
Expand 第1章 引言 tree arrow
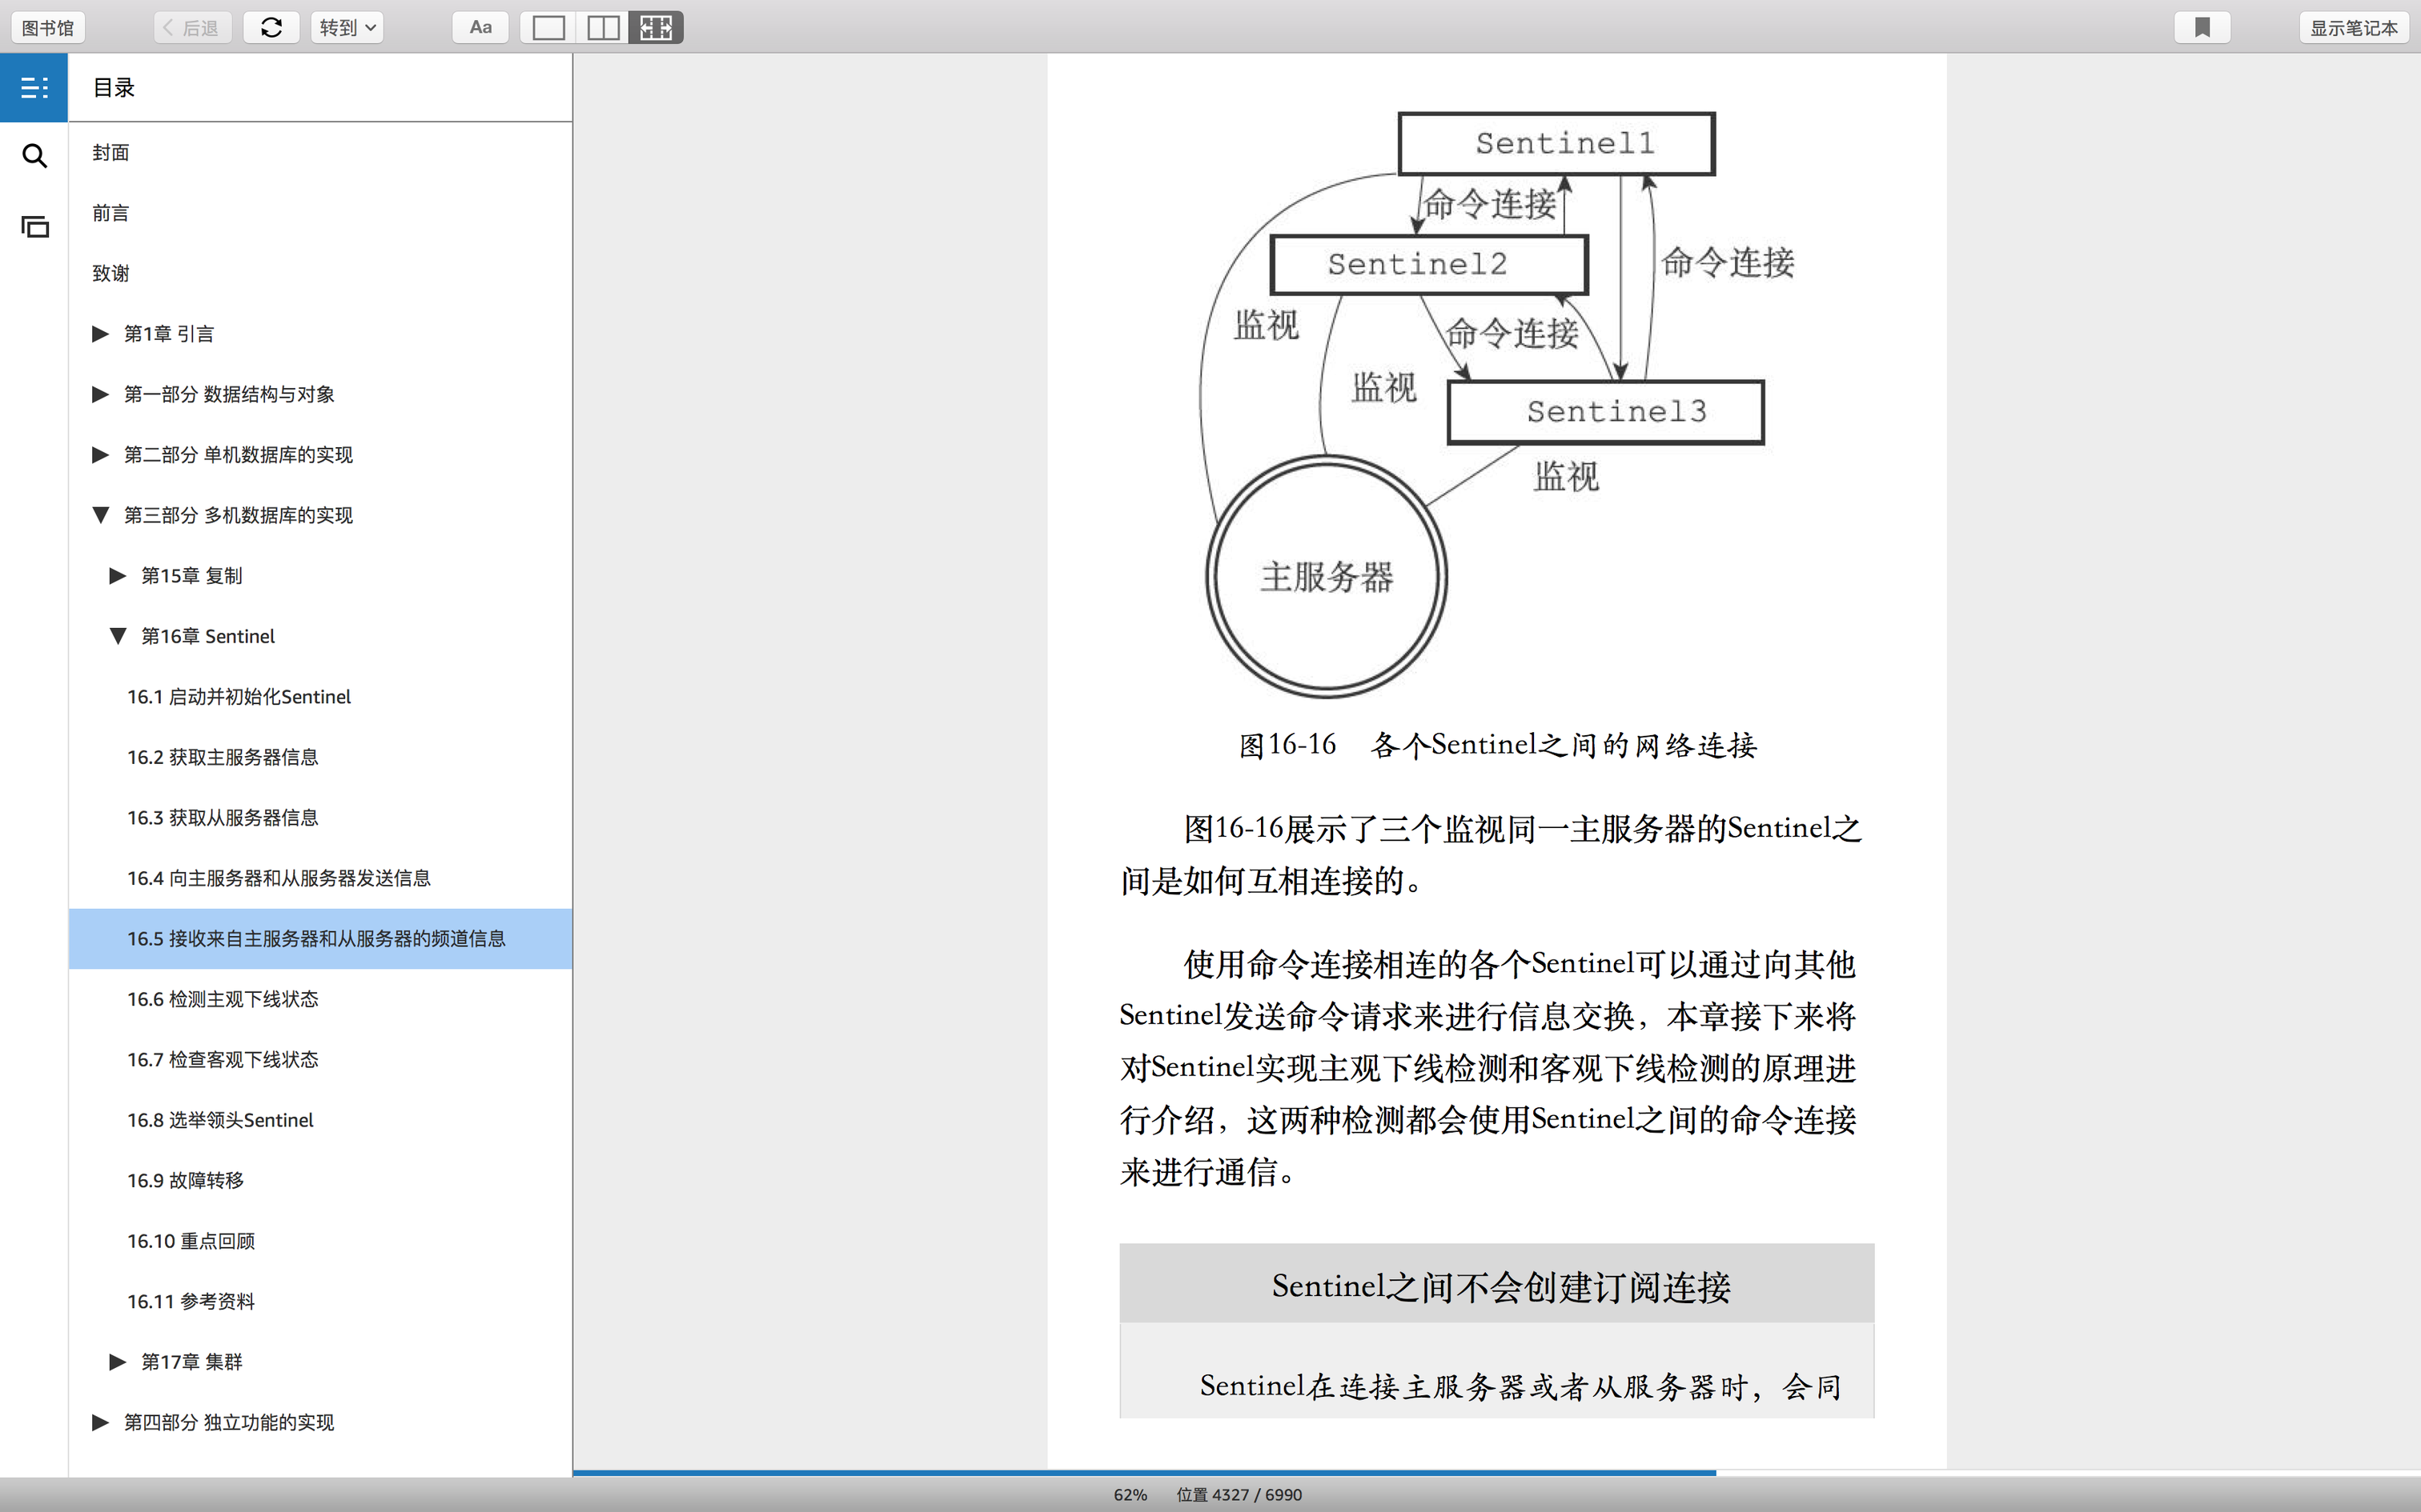click(100, 334)
